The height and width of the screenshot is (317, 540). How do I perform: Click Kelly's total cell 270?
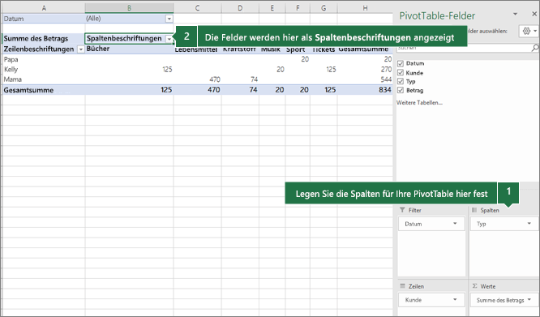click(x=386, y=70)
